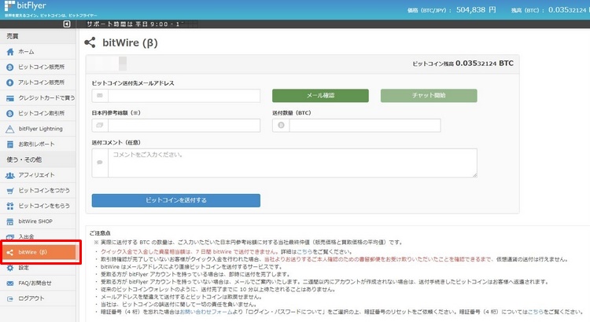Click the bitFlyer logo in header

[x=25, y=6]
